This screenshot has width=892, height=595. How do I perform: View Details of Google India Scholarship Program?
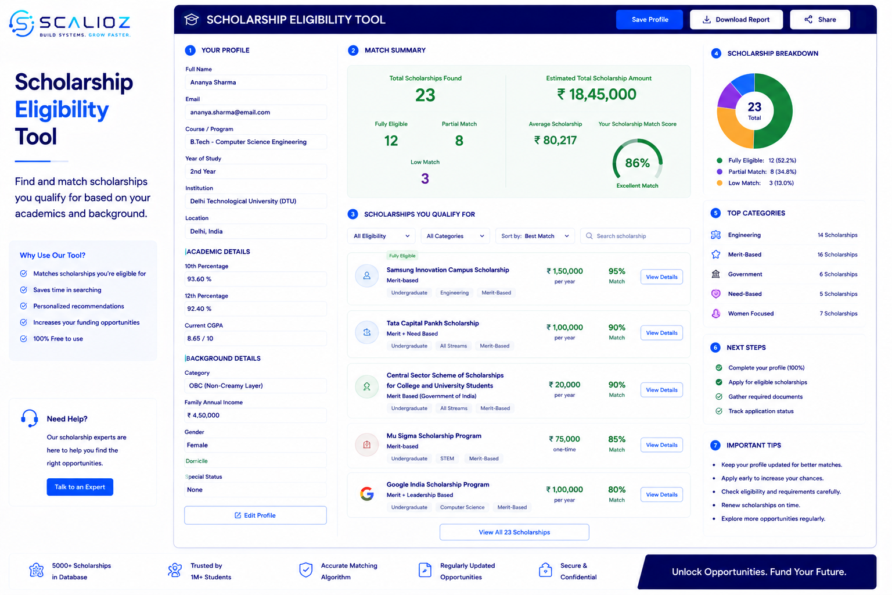(661, 494)
